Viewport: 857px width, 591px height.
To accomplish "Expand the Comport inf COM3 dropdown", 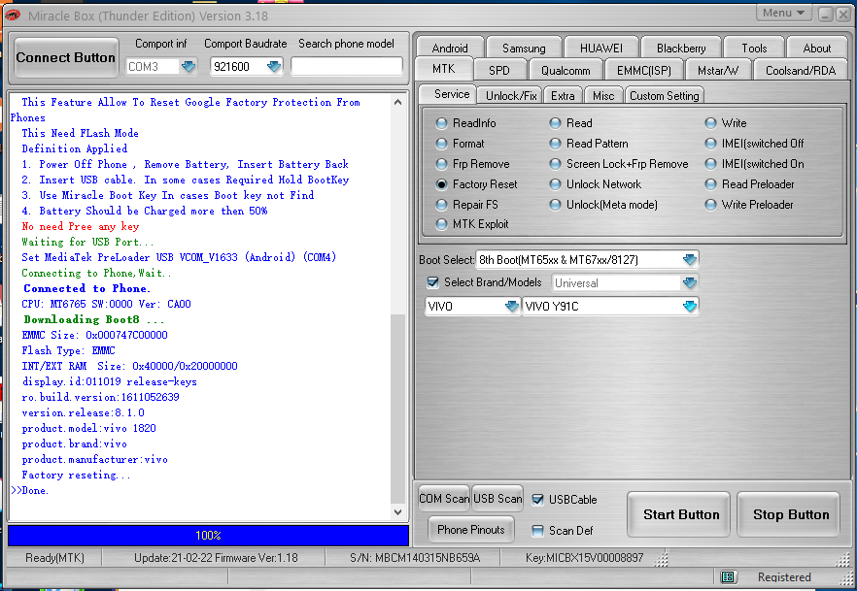I will (189, 67).
